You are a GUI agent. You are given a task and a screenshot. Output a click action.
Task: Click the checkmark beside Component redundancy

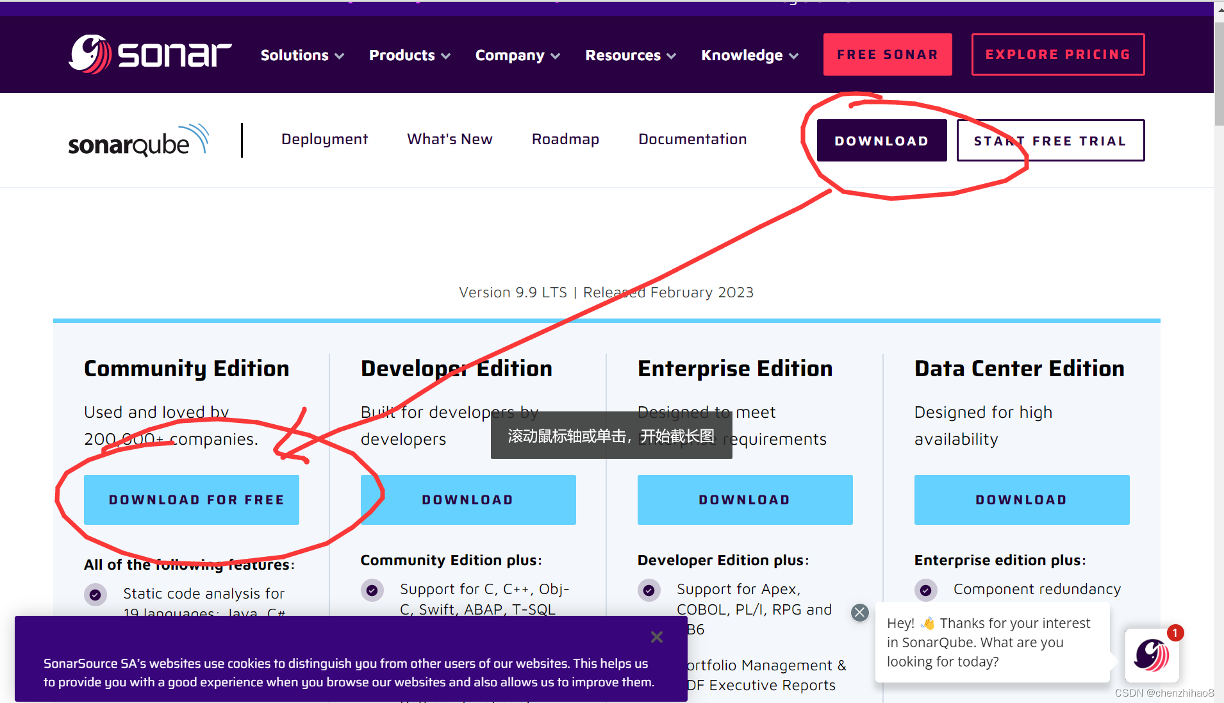(926, 590)
